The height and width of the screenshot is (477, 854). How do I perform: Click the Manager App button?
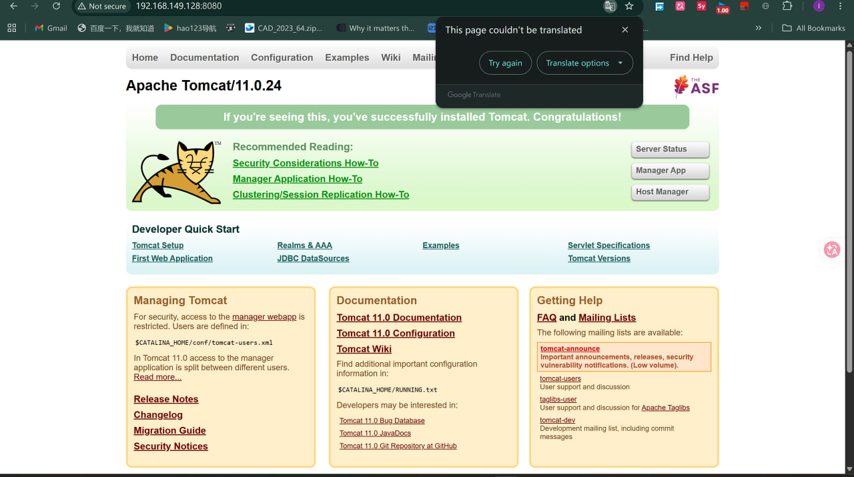coord(670,171)
